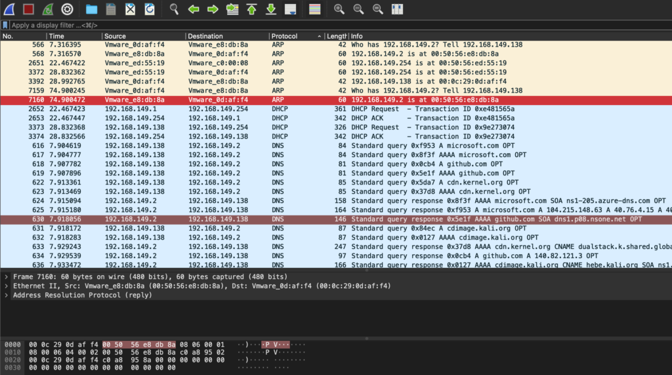
Task: Select packet 566 ARP Who has row
Action: click(336, 45)
